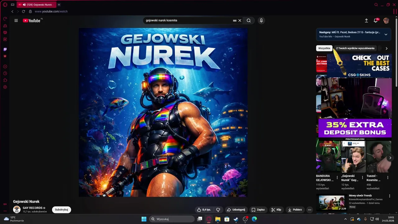Open the Mowy utwór Frendz video thumbnail

click(332, 203)
